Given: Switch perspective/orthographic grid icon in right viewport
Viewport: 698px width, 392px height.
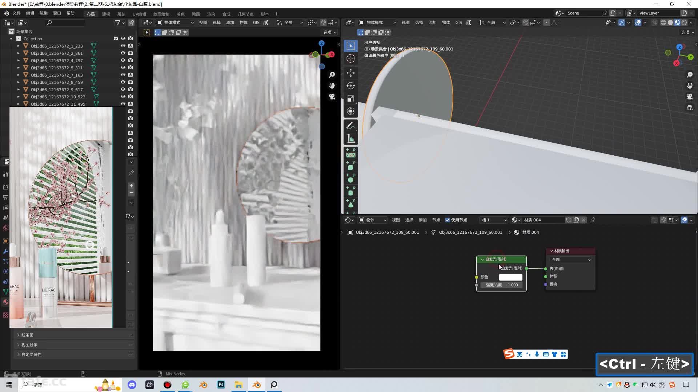Looking at the screenshot, I should (690, 108).
